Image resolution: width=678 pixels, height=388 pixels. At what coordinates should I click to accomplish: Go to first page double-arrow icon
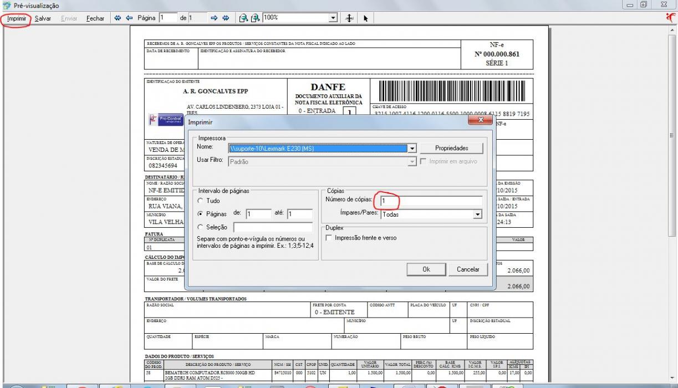tap(118, 18)
